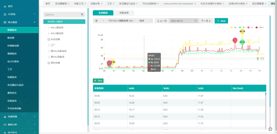Screen dimensions: 277x134
Task: Toggle the Ibn1 series in chart legend
Action: click(x=259, y=27)
